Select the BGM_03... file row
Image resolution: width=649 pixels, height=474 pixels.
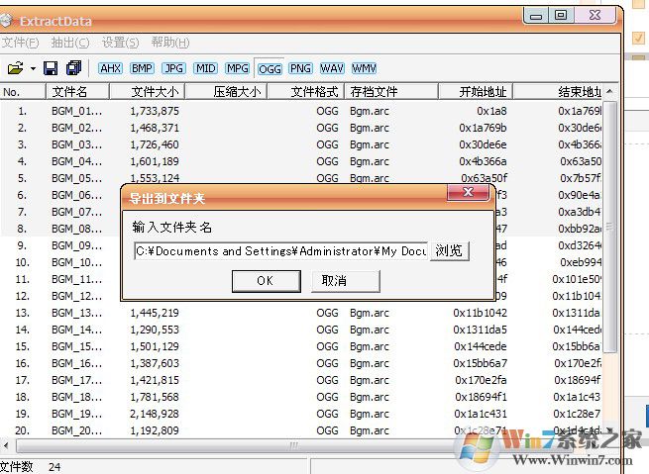(300, 144)
